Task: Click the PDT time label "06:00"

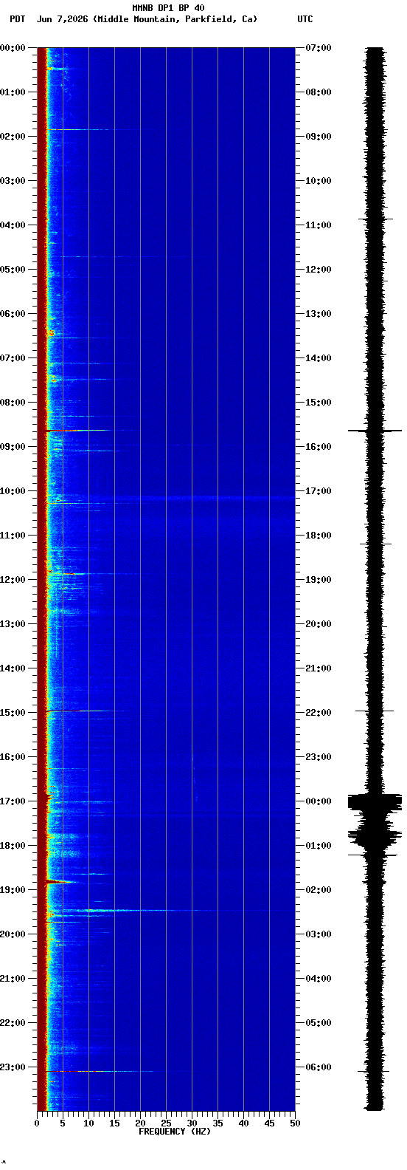Action: (x=13, y=314)
